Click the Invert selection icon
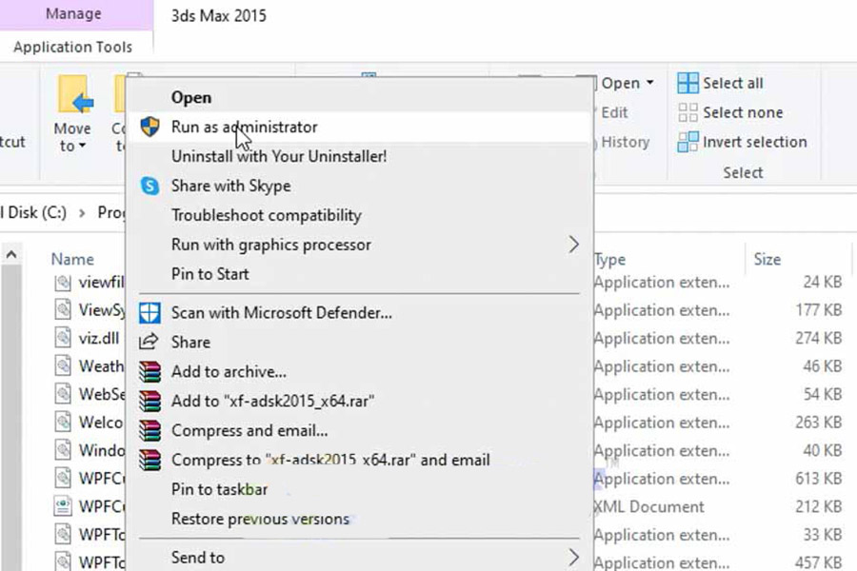The width and height of the screenshot is (857, 571). pyautogui.click(x=688, y=142)
